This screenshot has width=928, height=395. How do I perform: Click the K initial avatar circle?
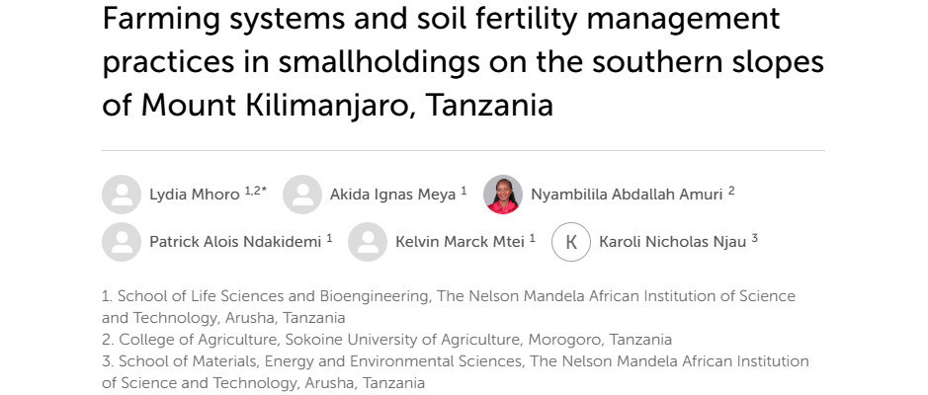[x=571, y=242]
